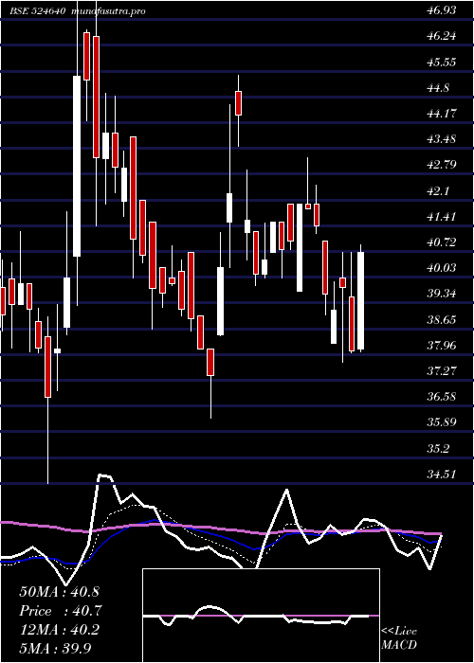Click the Live MACD label
Screen dimensions: 474x663
(399, 637)
